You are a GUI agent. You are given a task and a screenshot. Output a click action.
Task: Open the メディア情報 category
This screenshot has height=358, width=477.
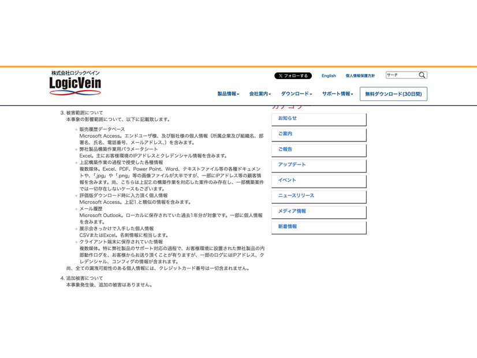[x=318, y=211]
